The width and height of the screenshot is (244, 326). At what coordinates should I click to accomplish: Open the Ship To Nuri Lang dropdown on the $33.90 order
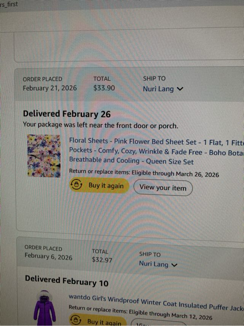coord(159,89)
